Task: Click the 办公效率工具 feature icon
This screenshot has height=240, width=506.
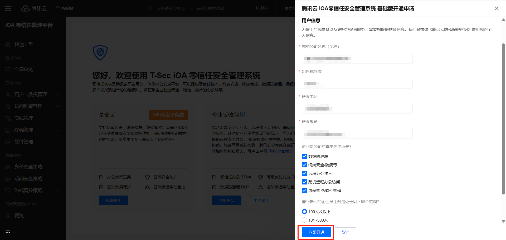Action: click(x=101, y=177)
